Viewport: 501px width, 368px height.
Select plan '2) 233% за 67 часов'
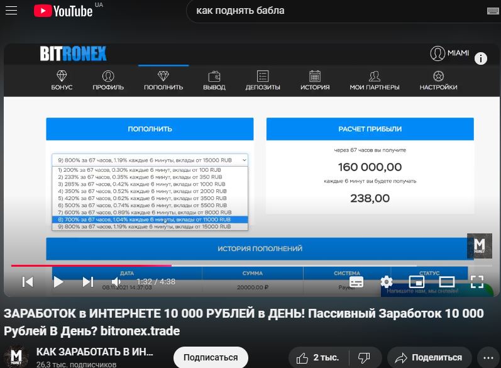pos(150,177)
